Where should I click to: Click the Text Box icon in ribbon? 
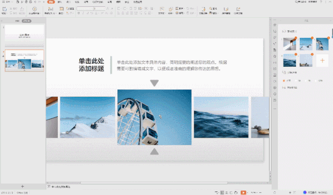pos(162,9)
